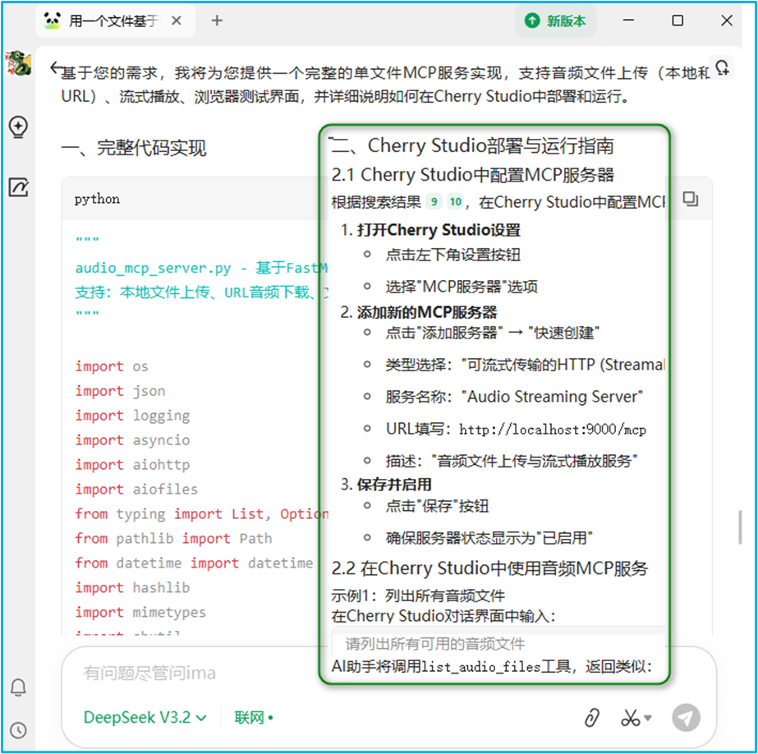This screenshot has width=758, height=754.
Task: Open the DeepSeek V3.2 model dropdown
Action: (x=145, y=718)
